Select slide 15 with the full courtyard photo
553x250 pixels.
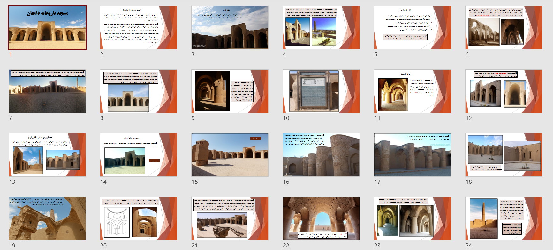(230, 155)
